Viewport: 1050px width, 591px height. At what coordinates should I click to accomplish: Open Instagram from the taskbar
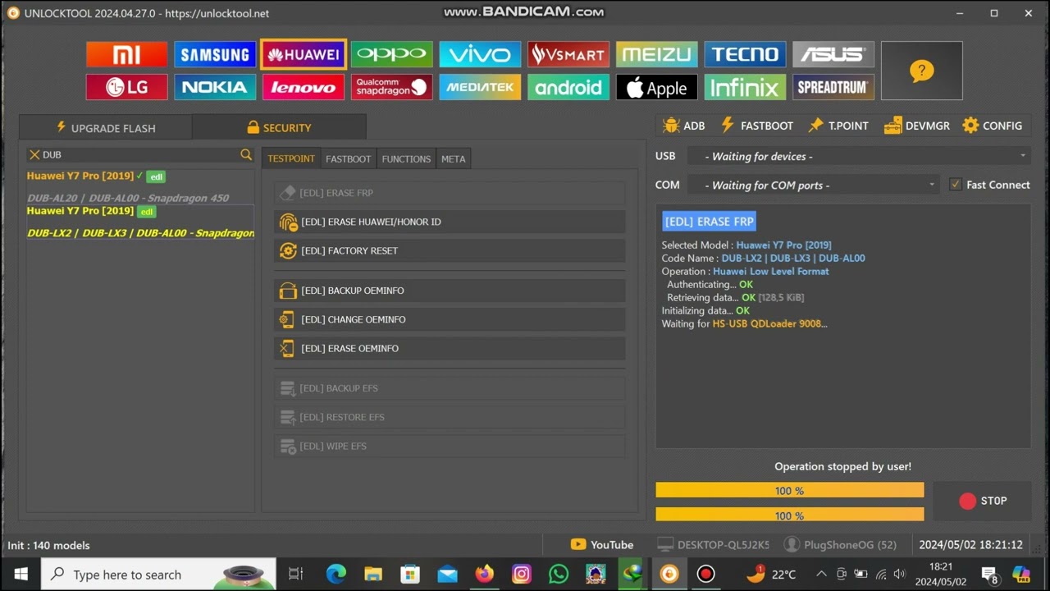(522, 574)
